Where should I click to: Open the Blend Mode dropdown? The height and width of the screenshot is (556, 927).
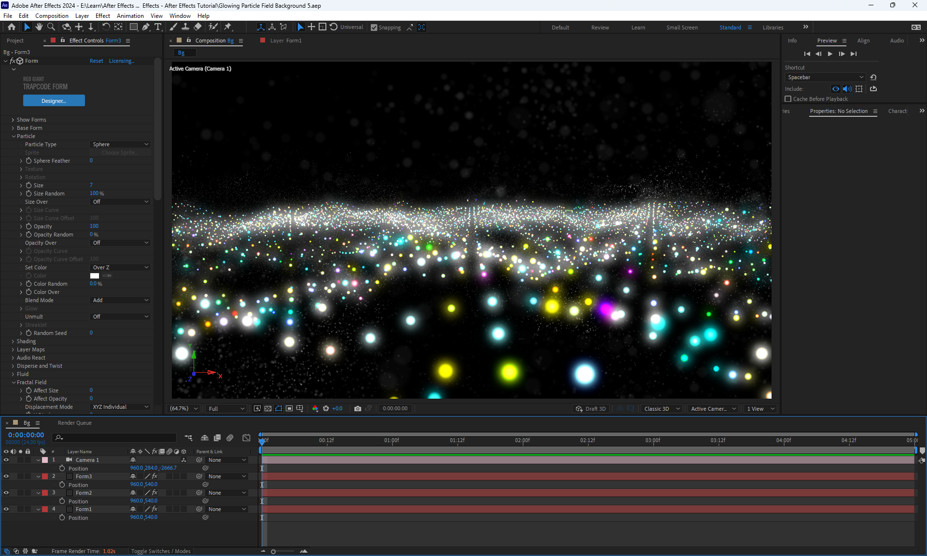pos(121,300)
